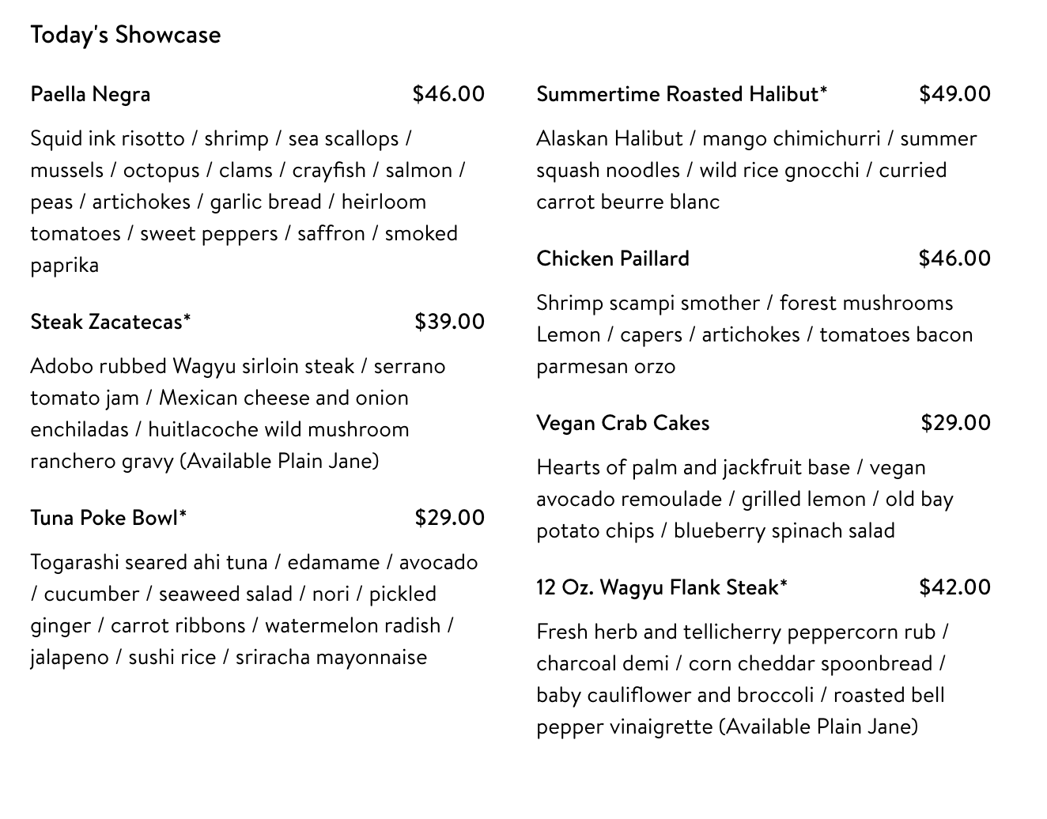Click the Steak Zacatecas $39.00 price
This screenshot has height=819, width=1047.
449,322
